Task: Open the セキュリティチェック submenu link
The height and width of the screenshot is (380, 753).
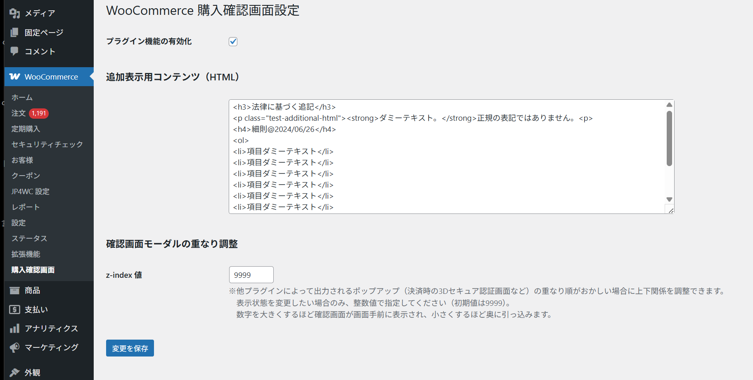Action: click(47, 145)
